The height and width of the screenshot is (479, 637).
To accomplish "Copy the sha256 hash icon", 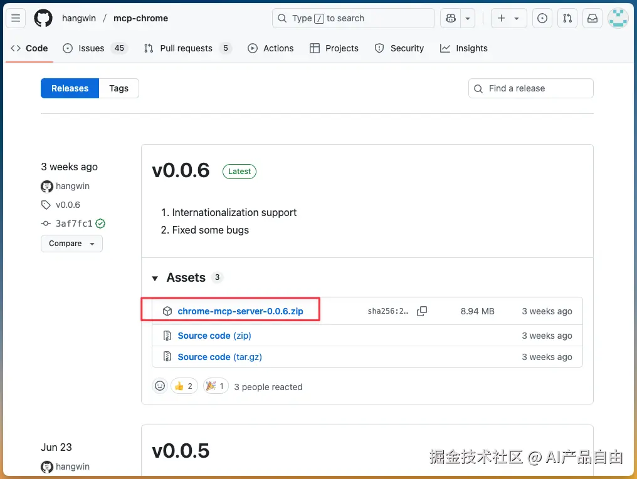I will [x=422, y=311].
